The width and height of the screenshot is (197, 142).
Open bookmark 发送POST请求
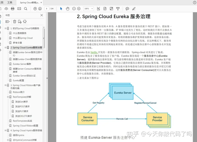[x=22, y=107]
